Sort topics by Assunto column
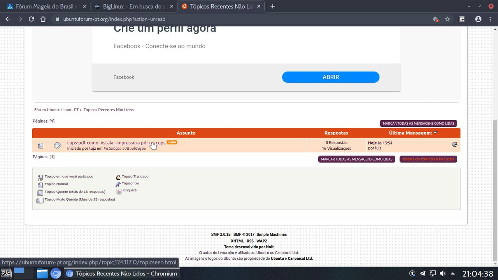498x280 pixels. (x=186, y=133)
